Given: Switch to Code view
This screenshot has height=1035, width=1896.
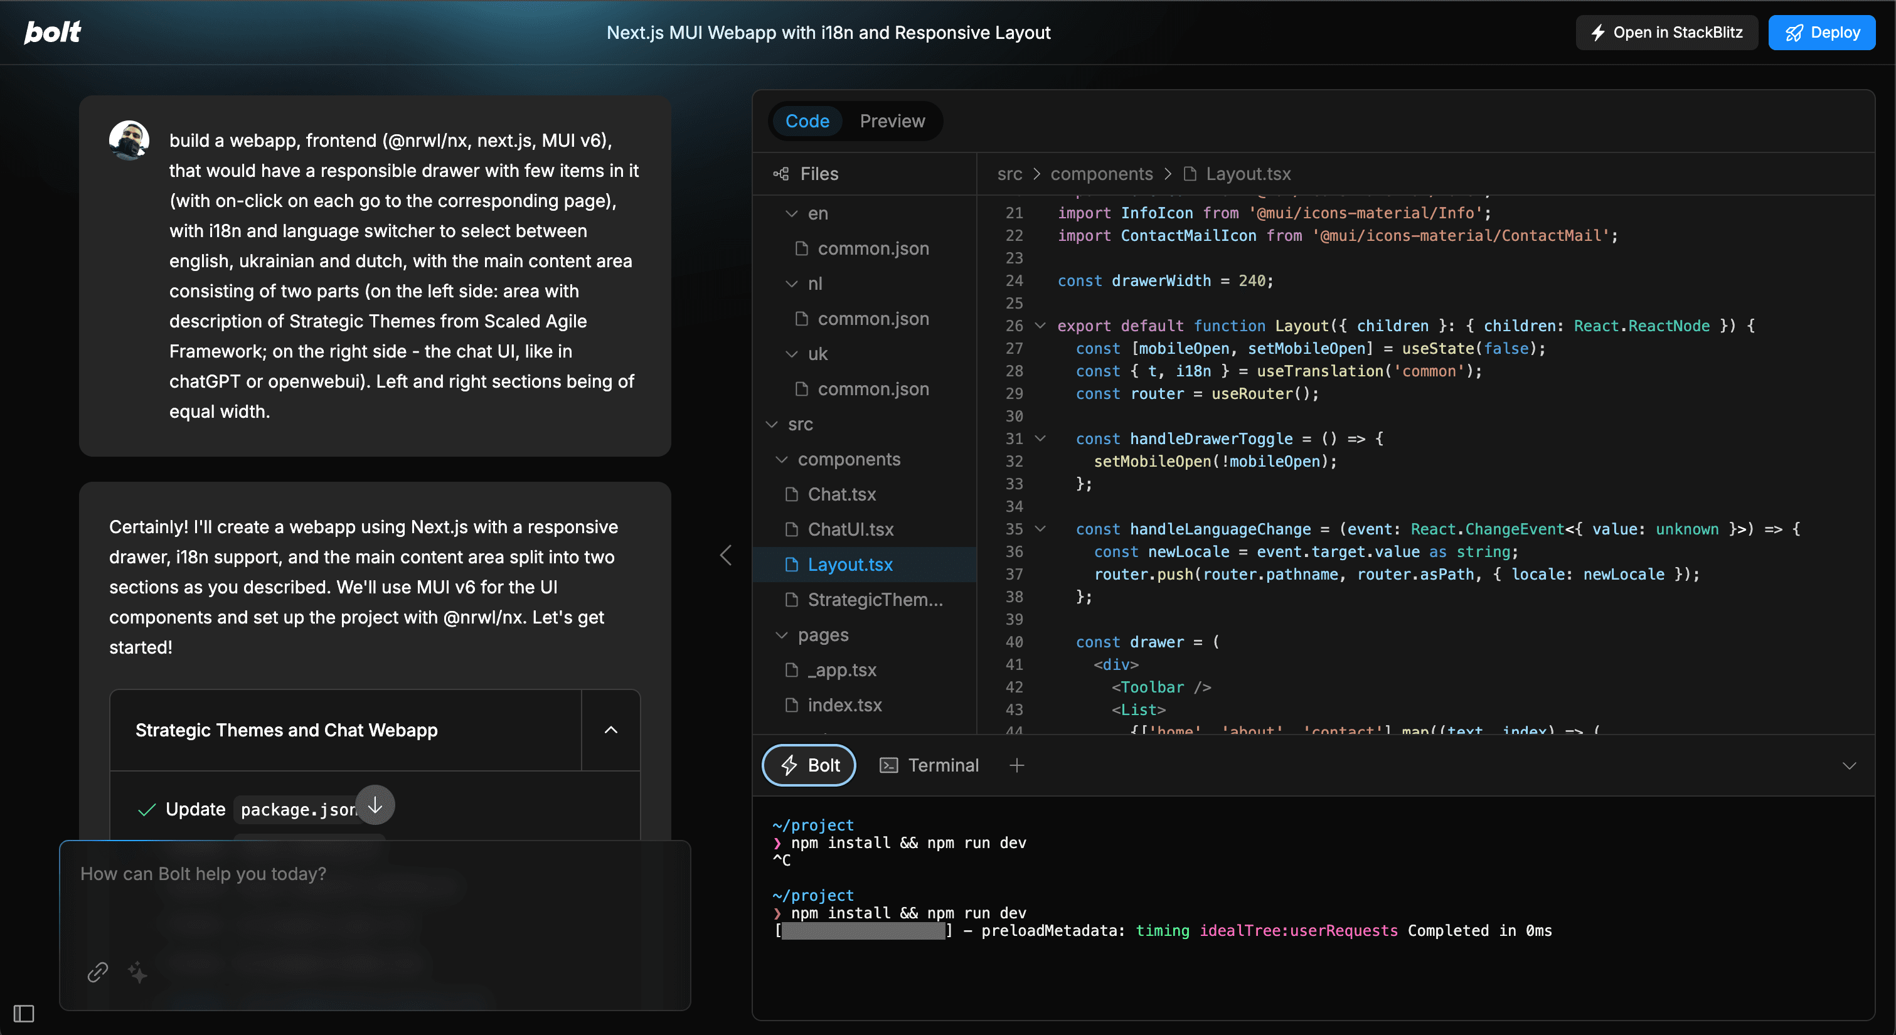Looking at the screenshot, I should 807,120.
